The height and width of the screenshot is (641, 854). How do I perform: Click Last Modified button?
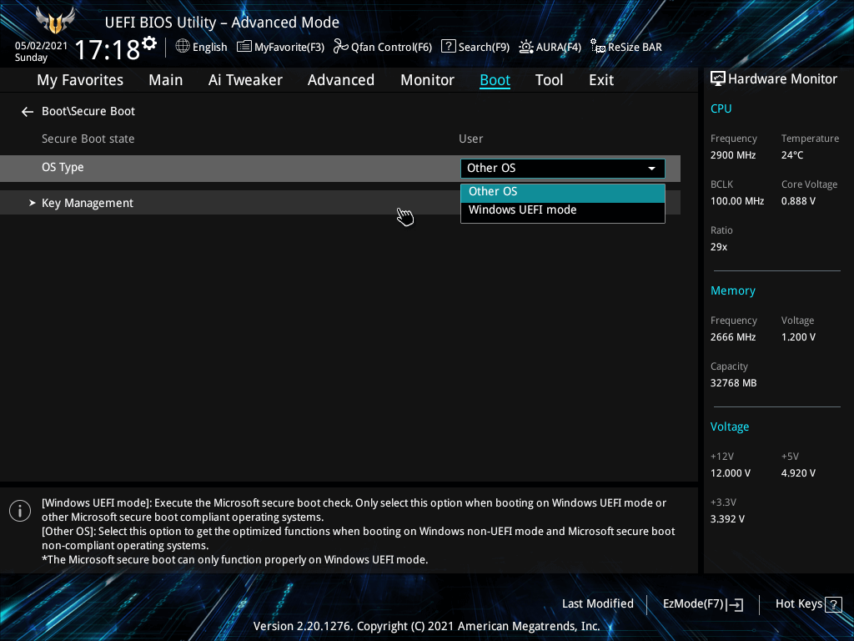pyautogui.click(x=597, y=604)
